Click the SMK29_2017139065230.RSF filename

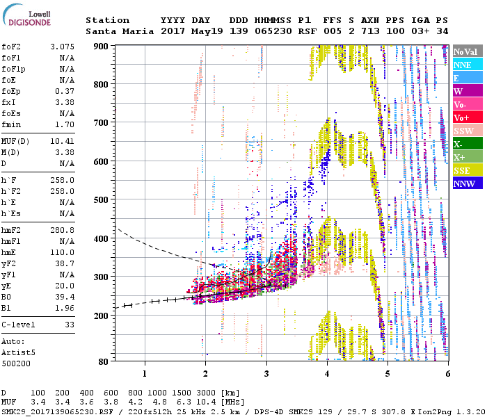tap(58, 412)
